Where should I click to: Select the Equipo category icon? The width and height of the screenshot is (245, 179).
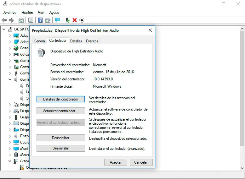point(16,142)
